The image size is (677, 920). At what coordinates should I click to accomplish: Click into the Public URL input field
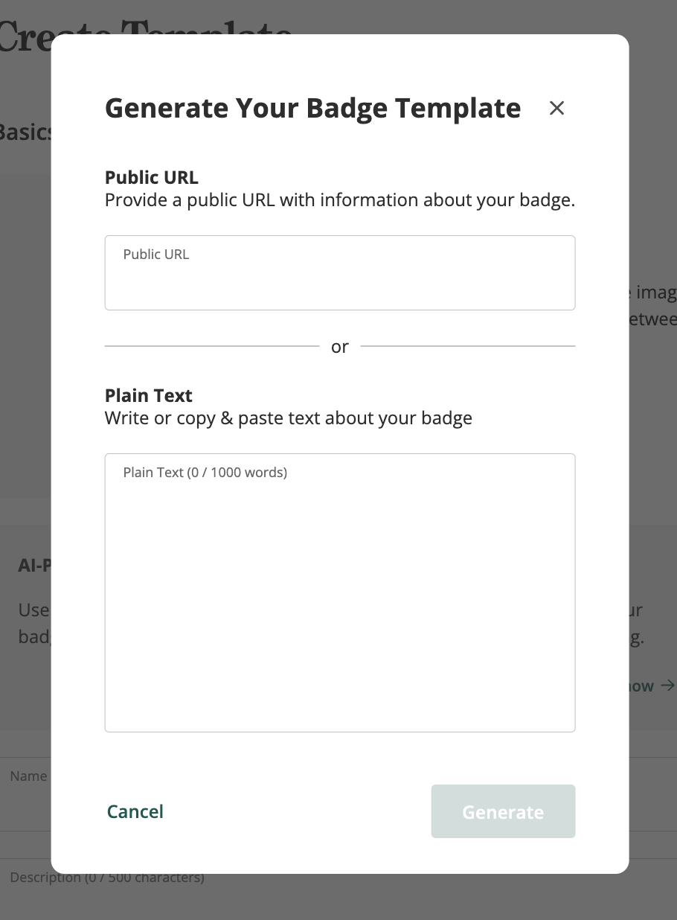pyautogui.click(x=339, y=280)
